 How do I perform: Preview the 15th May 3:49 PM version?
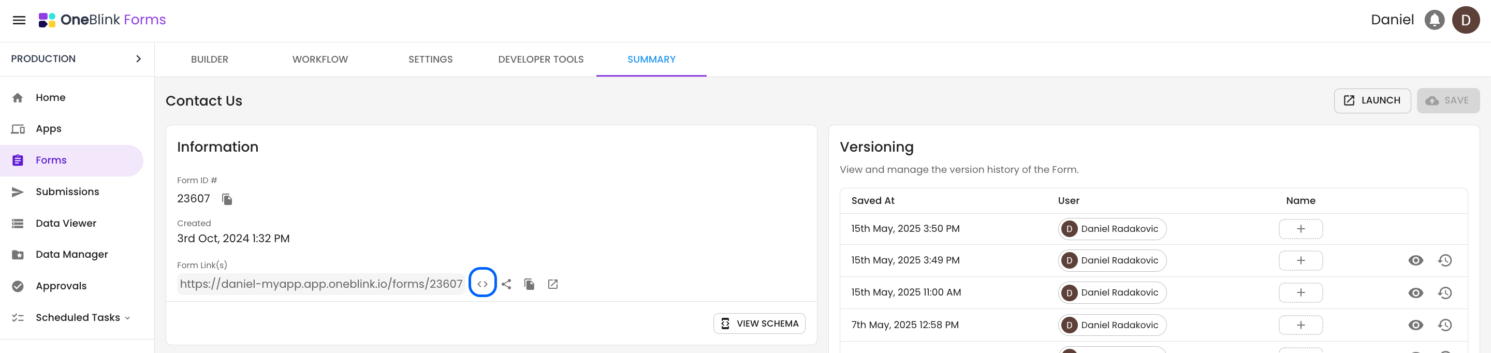coord(1416,260)
